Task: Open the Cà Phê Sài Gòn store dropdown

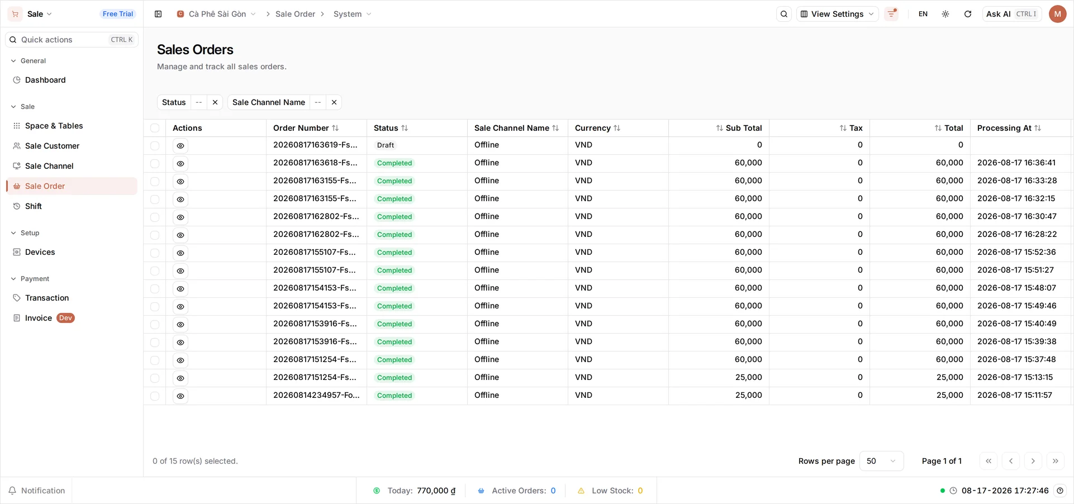Action: click(x=217, y=14)
